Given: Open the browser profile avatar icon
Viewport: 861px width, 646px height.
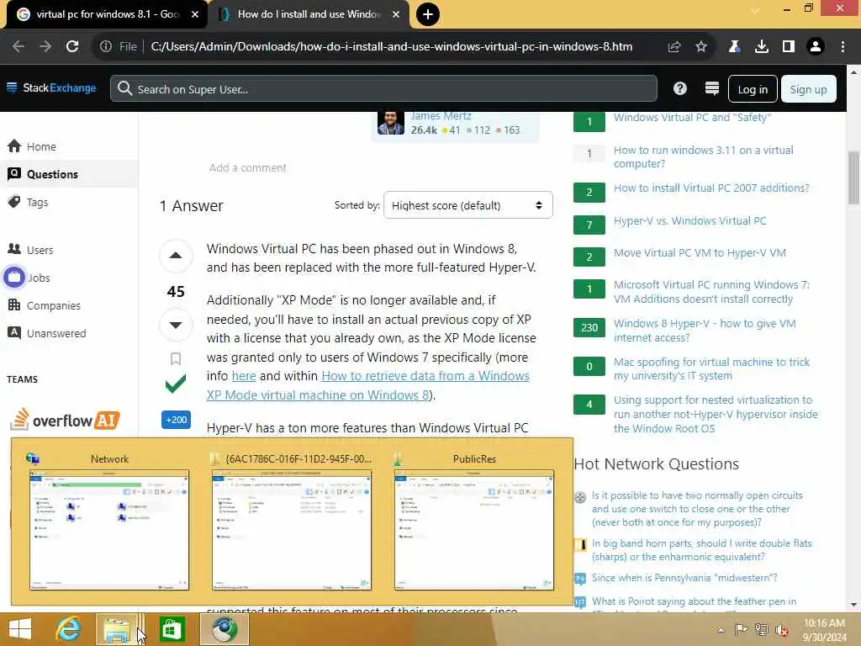Looking at the screenshot, I should pyautogui.click(x=816, y=47).
